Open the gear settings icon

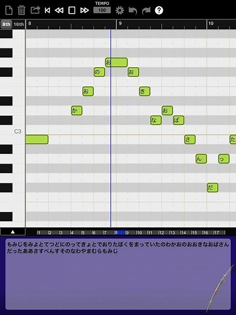click(x=120, y=10)
